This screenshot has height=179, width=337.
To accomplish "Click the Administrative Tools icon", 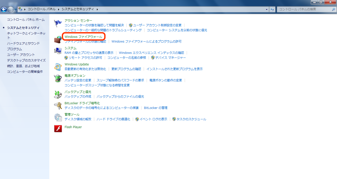I will pos(58,117).
